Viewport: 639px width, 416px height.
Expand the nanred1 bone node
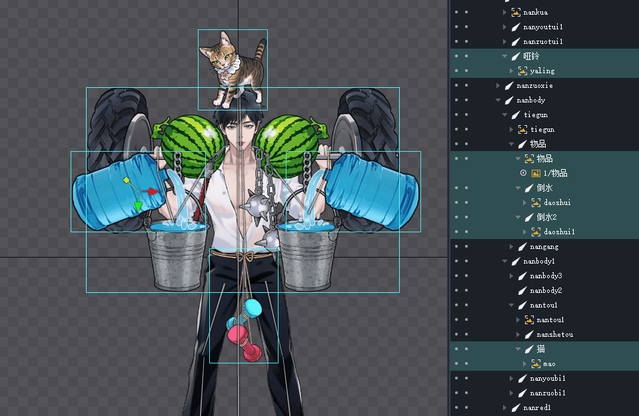505,408
